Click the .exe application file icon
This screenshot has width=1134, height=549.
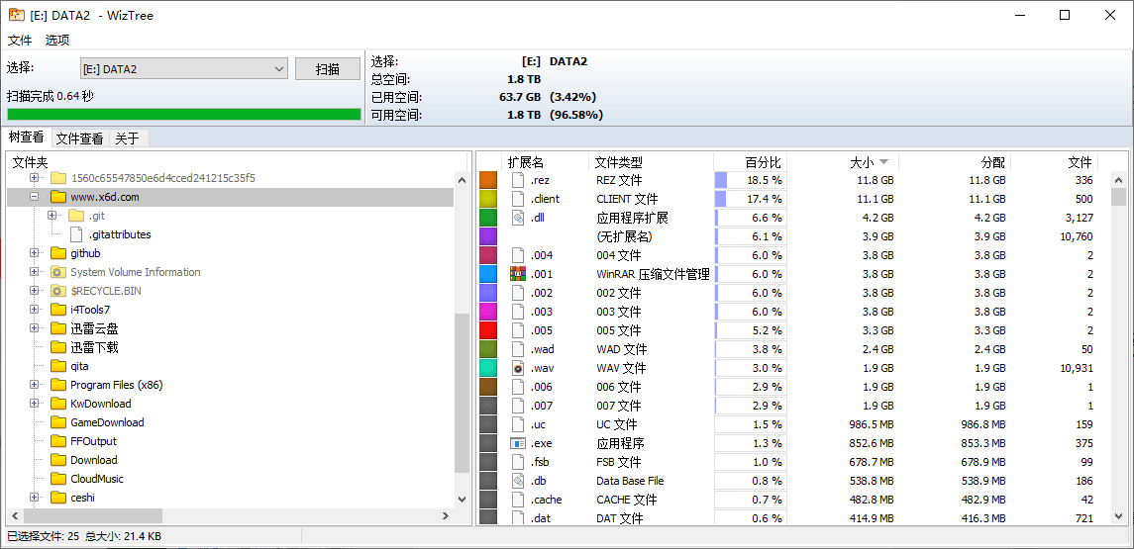pyautogui.click(x=517, y=443)
